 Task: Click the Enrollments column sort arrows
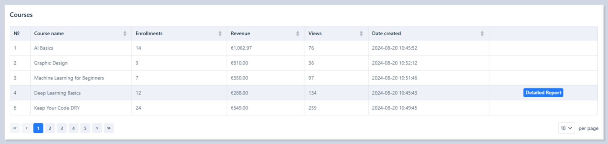point(220,34)
